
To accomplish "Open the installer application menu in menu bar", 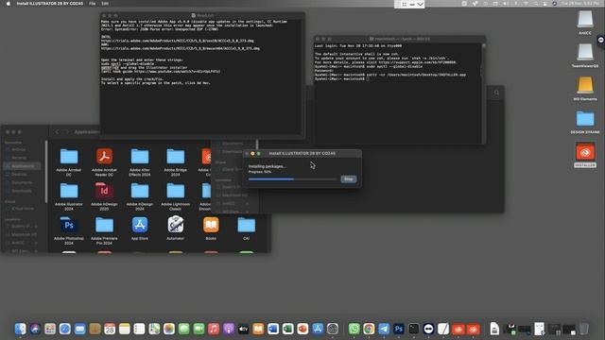I will coord(50,4).
